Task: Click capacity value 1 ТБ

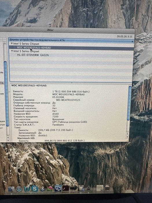Action: click(x=71, y=92)
